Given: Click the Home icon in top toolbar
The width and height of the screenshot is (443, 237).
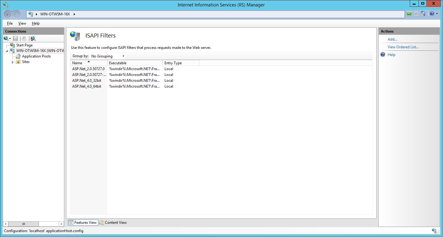Looking at the screenshot, I should [423, 14].
